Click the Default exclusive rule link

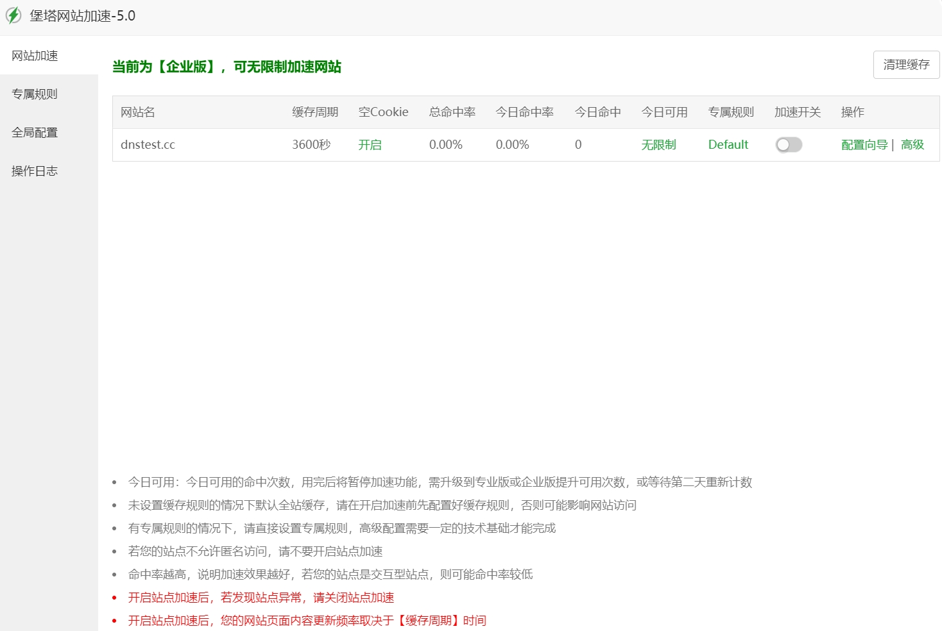click(x=728, y=144)
